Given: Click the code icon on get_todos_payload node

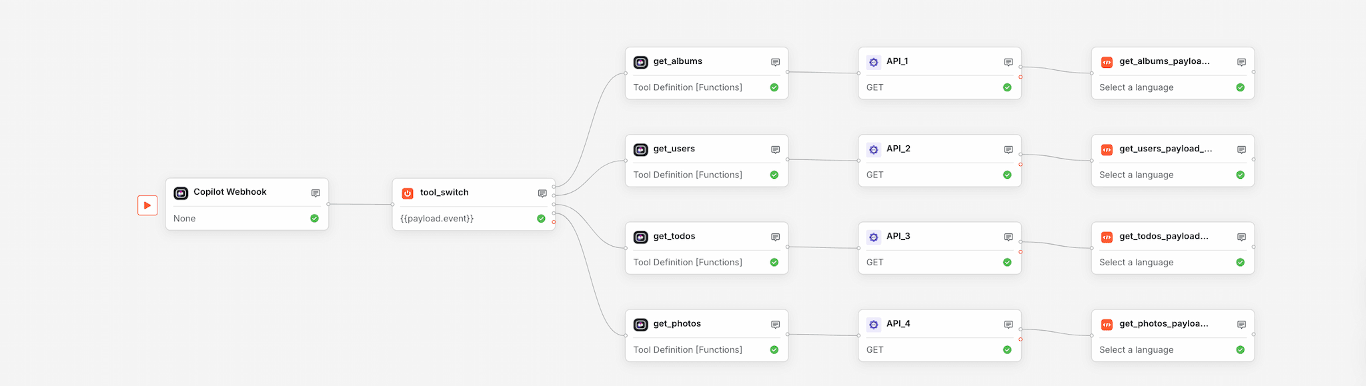Looking at the screenshot, I should point(1107,237).
